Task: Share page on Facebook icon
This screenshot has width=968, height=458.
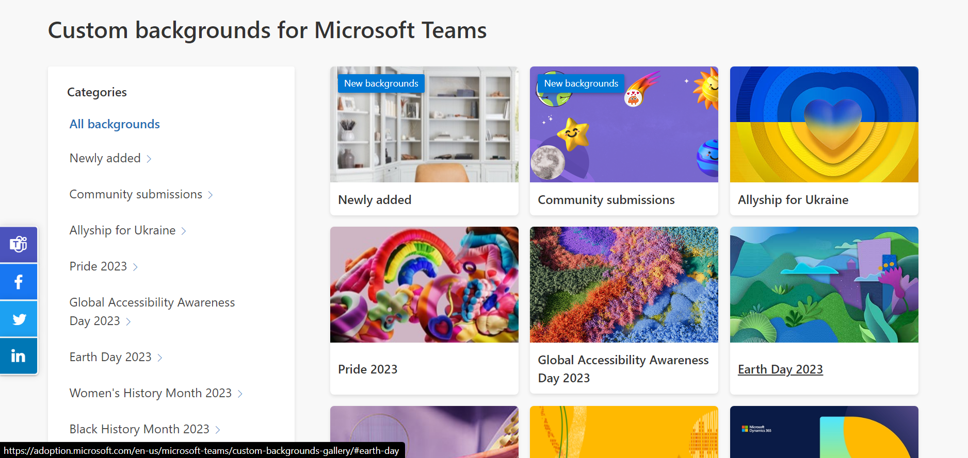Action: pos(19,282)
